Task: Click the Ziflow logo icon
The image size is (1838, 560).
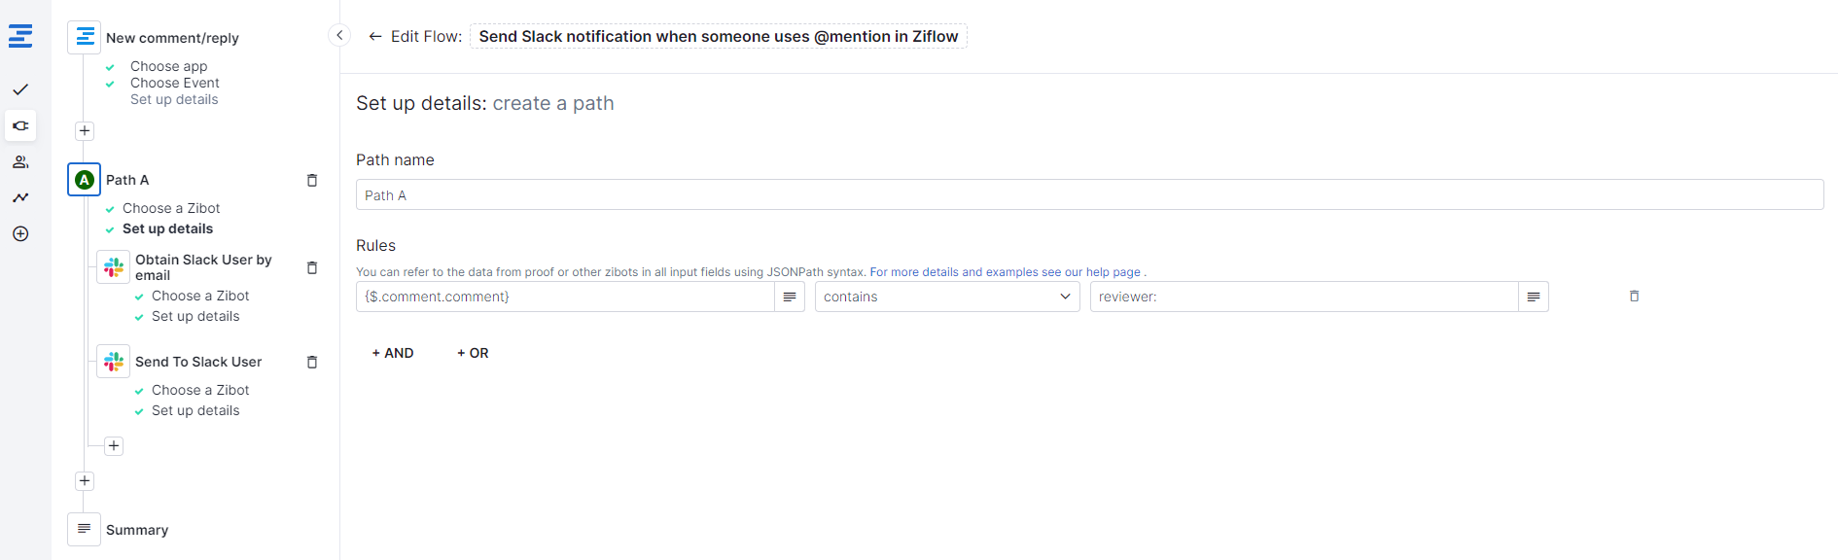Action: pos(20,37)
